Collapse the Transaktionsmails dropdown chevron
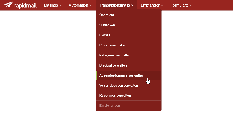The image size is (233, 123). pyautogui.click(x=132, y=5)
